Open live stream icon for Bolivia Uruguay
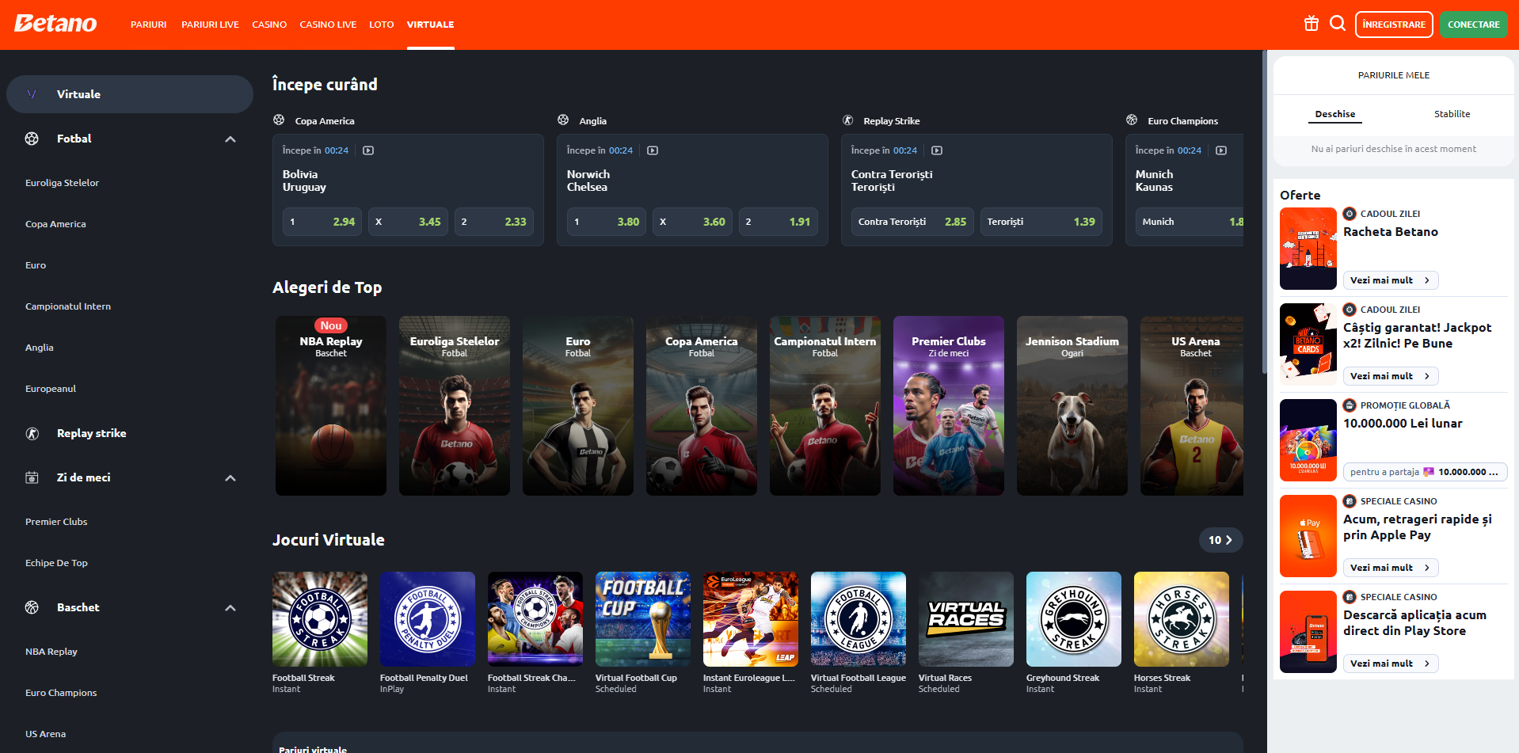Viewport: 1519px width, 753px height. click(368, 150)
